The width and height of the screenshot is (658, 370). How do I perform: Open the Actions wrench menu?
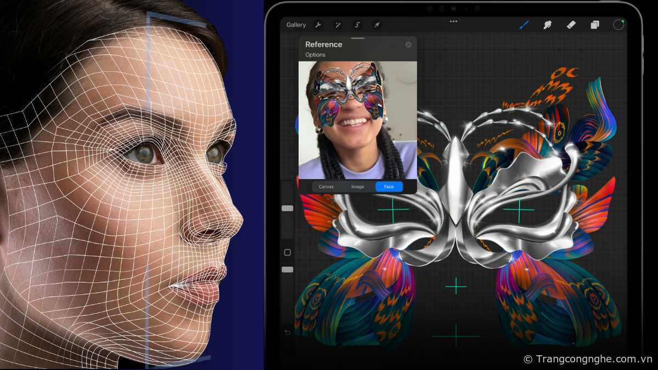(x=318, y=25)
